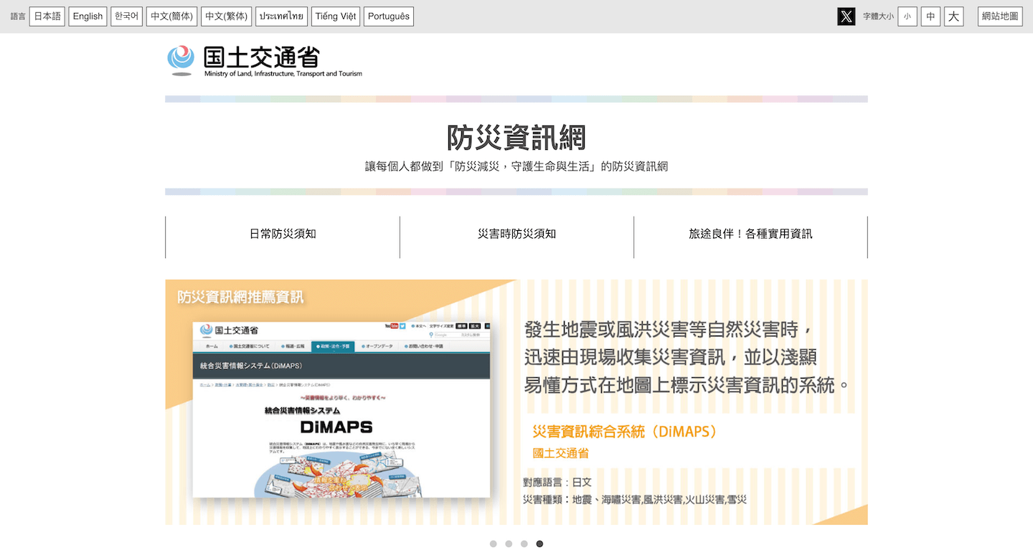Set font size to 大
This screenshot has width=1033, height=560.
tap(953, 16)
